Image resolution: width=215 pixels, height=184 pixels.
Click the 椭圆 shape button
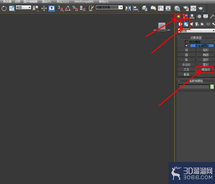click(x=206, y=55)
